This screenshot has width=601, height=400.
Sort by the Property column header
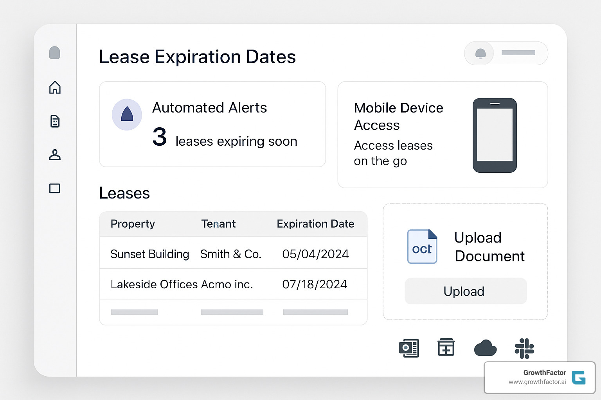(133, 224)
